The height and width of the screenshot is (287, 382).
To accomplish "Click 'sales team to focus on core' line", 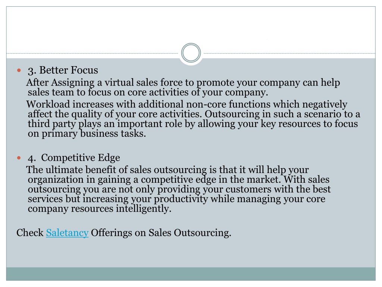I will pyautogui.click(x=148, y=92).
